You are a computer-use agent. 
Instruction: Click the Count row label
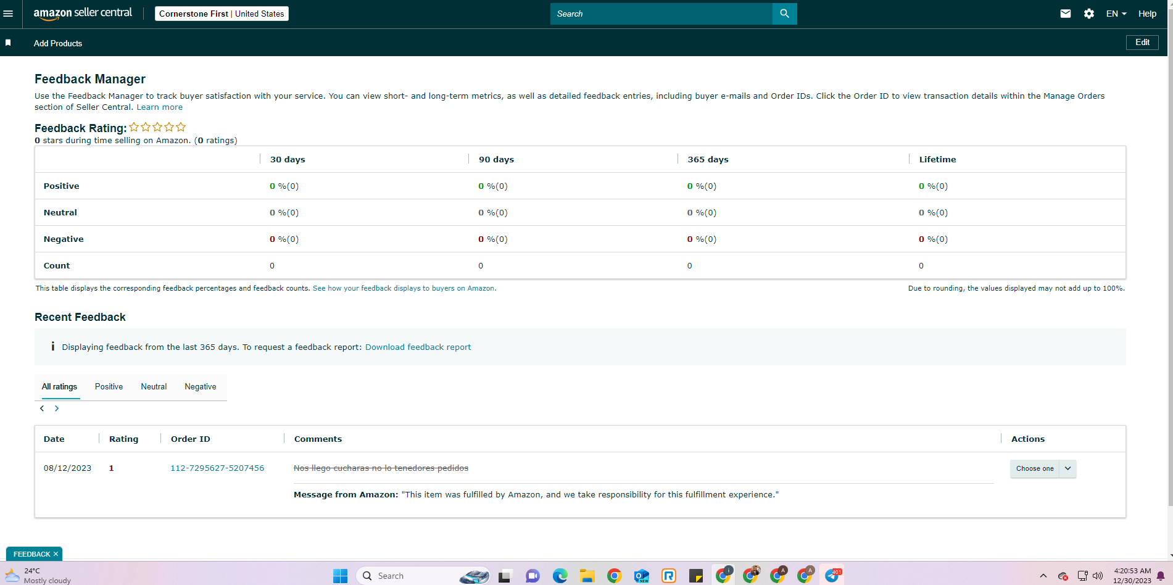(x=57, y=266)
